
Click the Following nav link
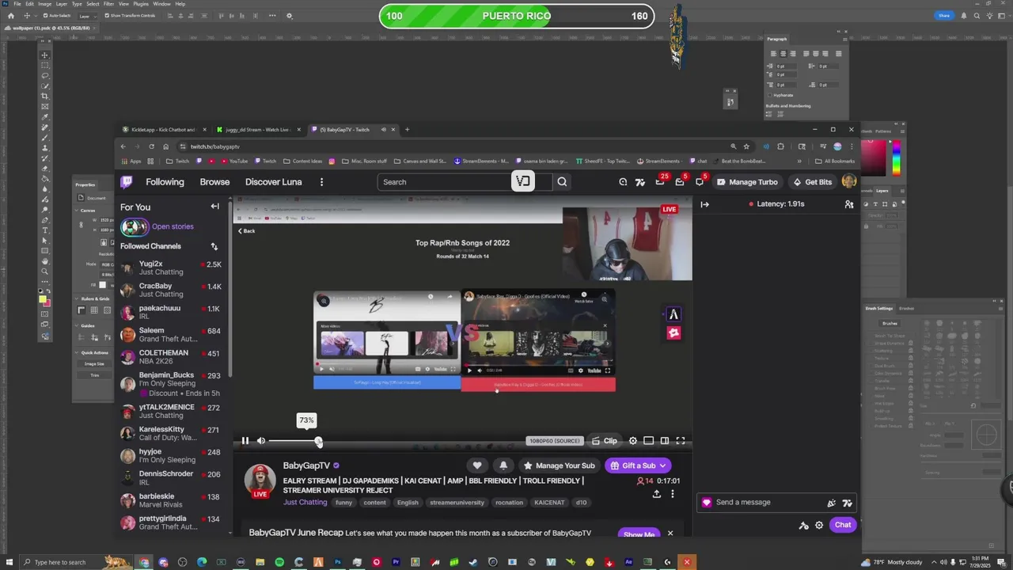pos(165,182)
